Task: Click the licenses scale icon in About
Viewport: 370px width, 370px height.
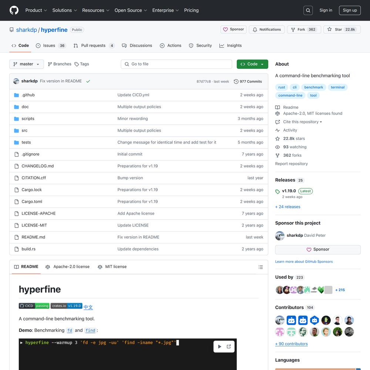Action: tap(277, 114)
